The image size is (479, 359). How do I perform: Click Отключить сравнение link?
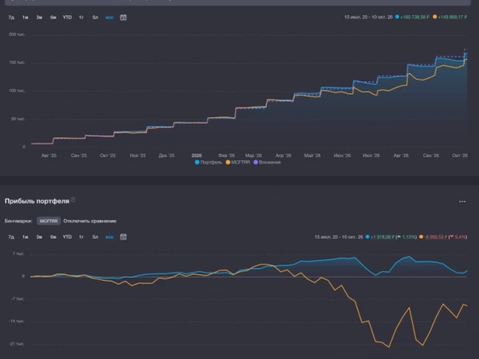click(x=89, y=221)
